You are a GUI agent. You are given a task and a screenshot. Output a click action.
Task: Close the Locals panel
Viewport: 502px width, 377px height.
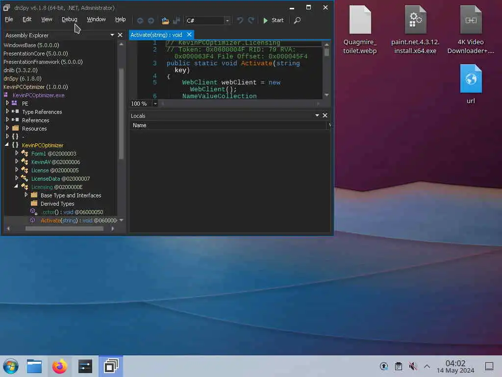[325, 115]
